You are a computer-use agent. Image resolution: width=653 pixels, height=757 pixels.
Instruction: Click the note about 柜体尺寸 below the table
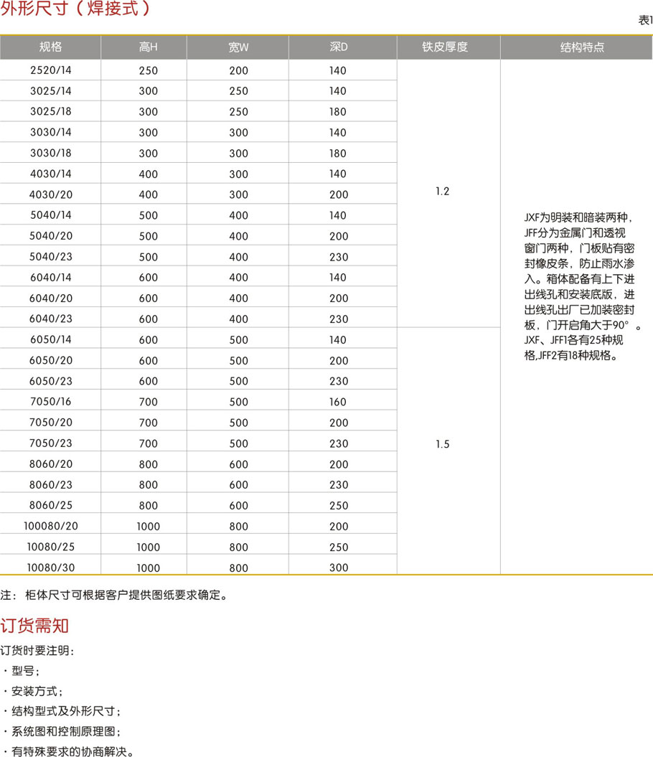pyautogui.click(x=115, y=595)
